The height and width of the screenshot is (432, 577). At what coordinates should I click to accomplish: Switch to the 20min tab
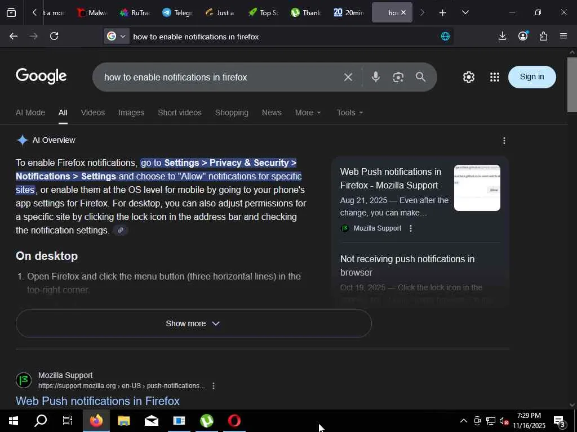(x=348, y=12)
